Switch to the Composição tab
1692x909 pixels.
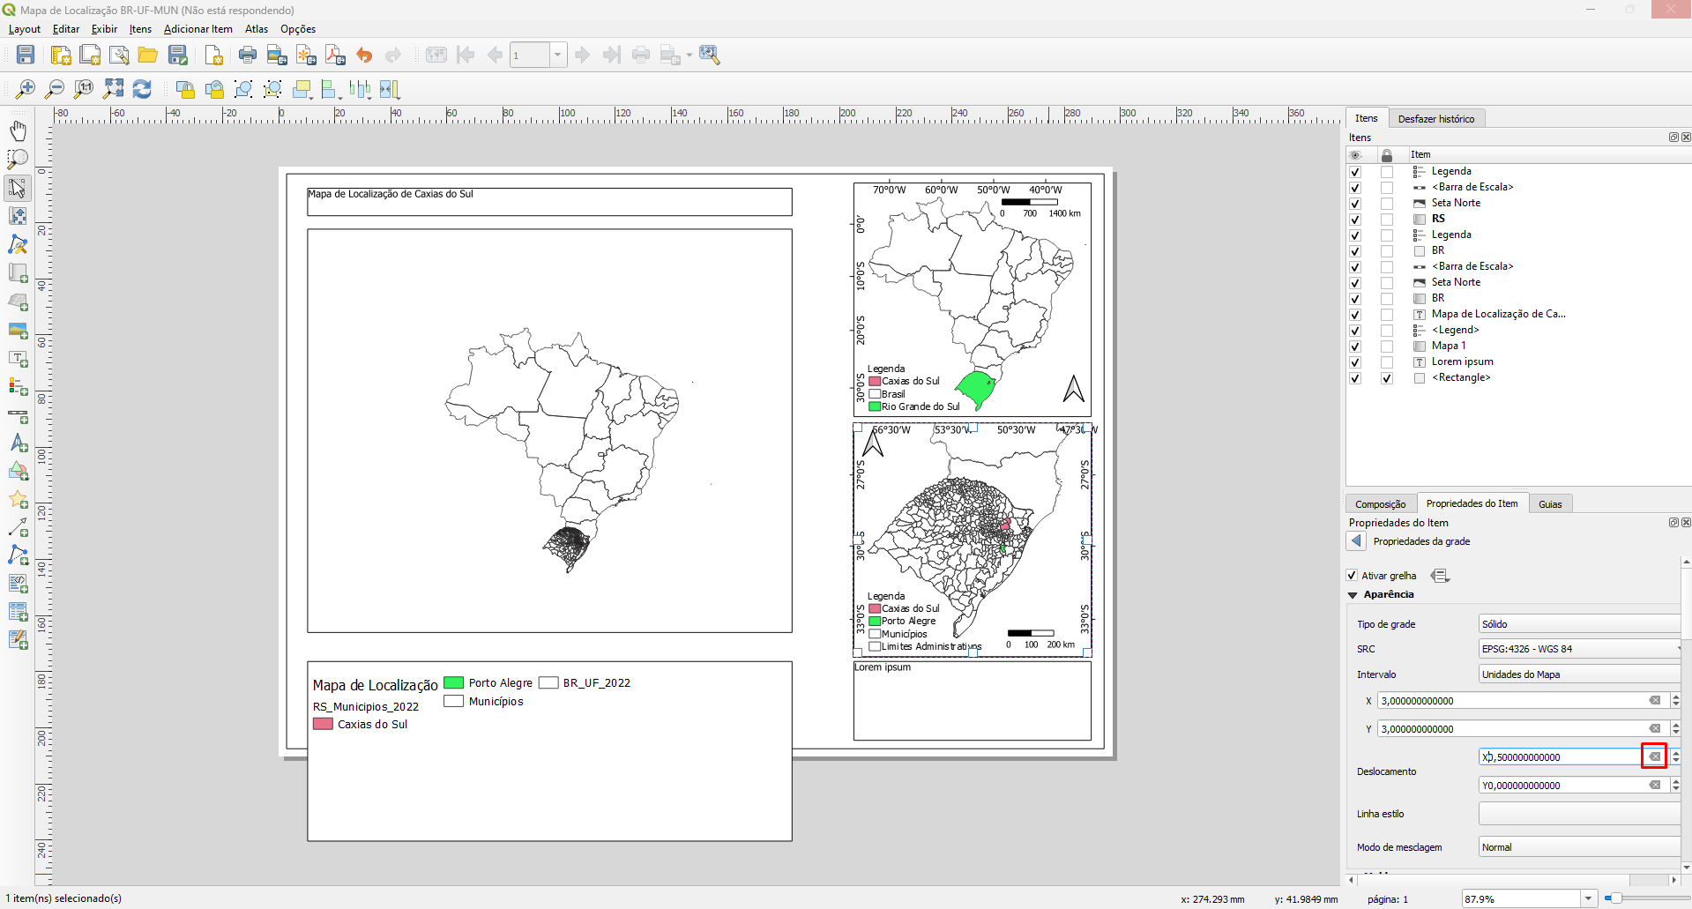click(x=1380, y=503)
